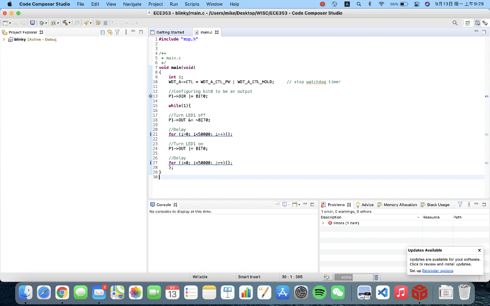Screen dimensions: 490x306
Task: Expand Errors (1 item) in Problems
Action: coord(323,223)
